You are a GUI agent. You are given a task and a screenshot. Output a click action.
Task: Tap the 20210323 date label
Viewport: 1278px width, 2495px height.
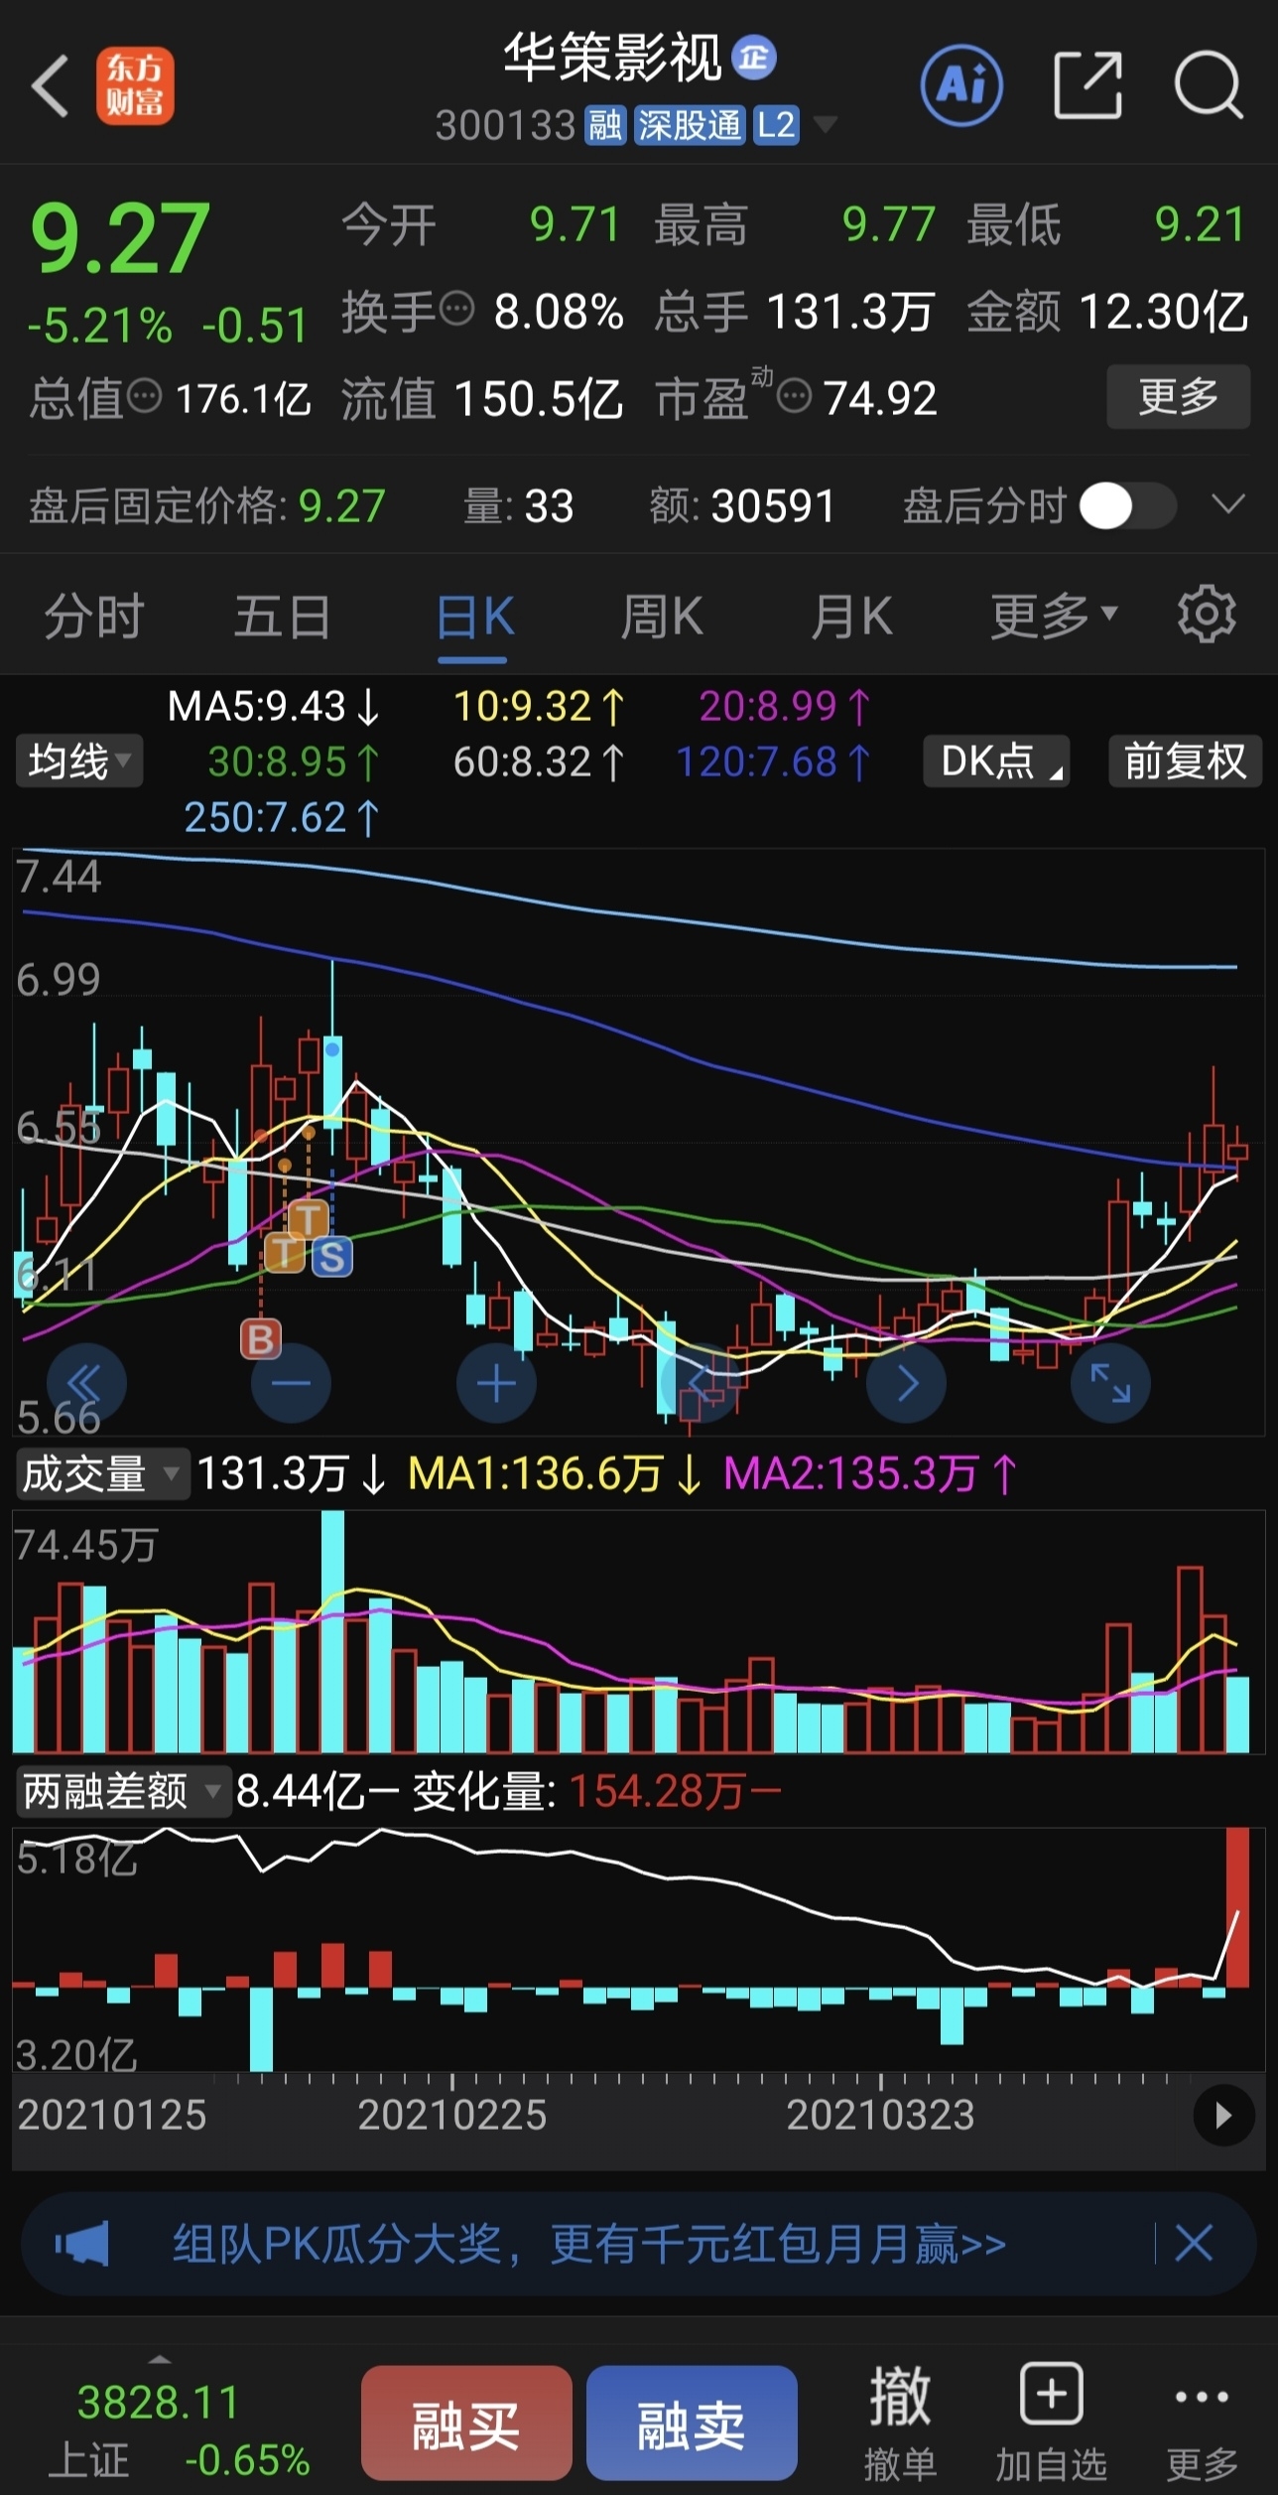(x=880, y=2116)
